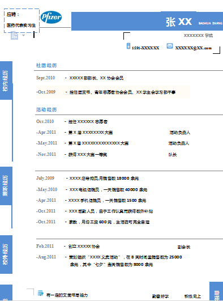
Task: Click the 医药代表实习生 text
Action: 21,25
